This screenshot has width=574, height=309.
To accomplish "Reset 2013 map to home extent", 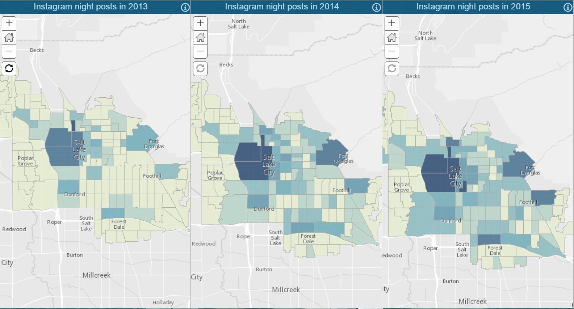I will click(9, 37).
